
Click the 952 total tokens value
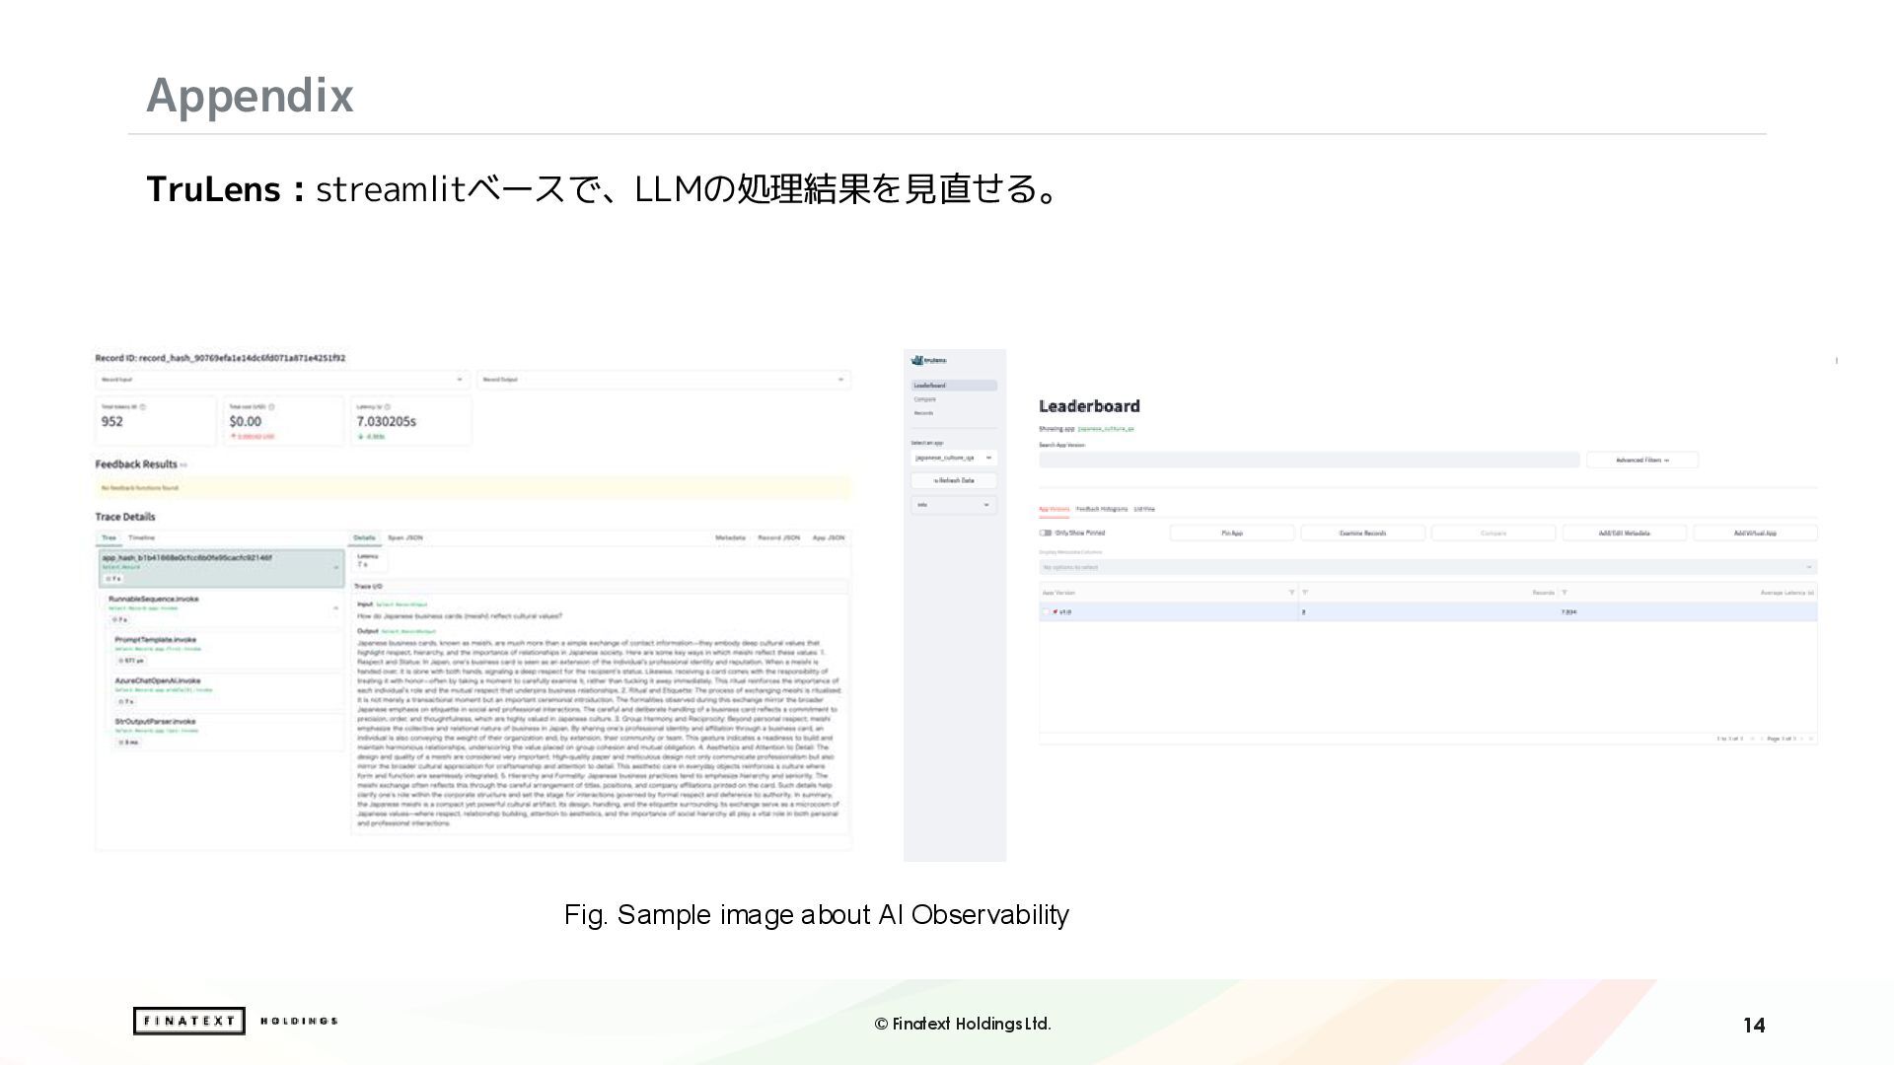pos(112,421)
